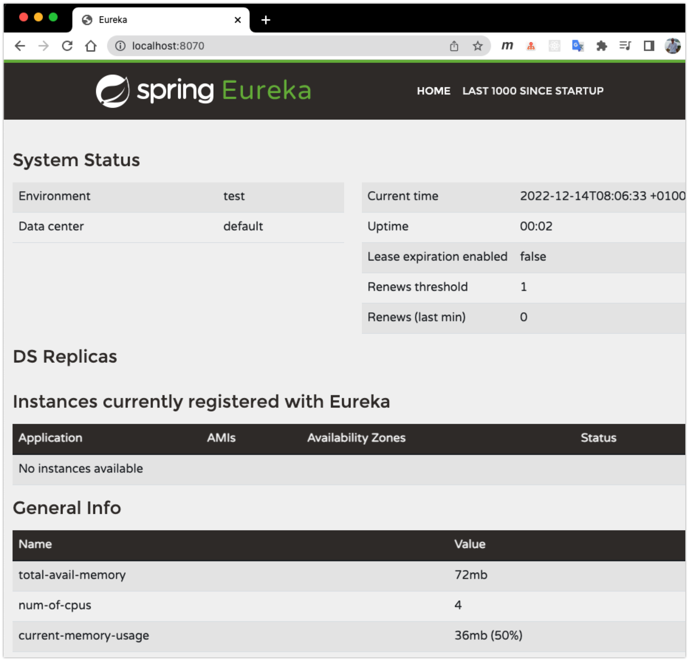Click the AMIs column header

pos(221,438)
